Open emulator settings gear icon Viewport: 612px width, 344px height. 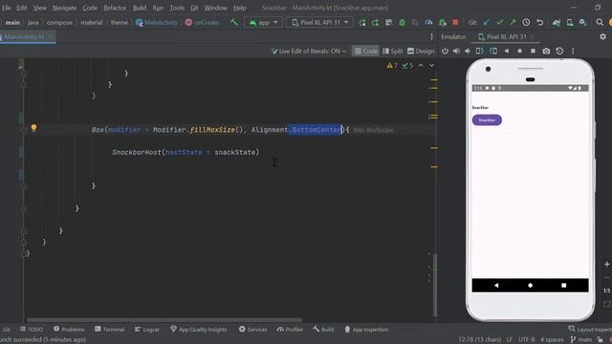coord(602,36)
